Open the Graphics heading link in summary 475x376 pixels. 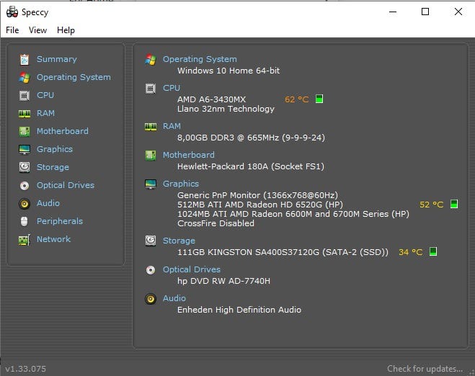click(181, 184)
